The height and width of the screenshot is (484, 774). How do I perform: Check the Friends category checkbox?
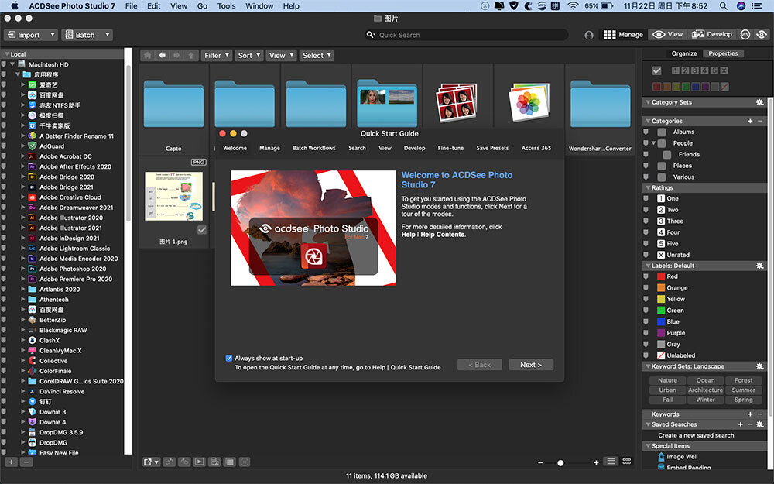[667, 155]
